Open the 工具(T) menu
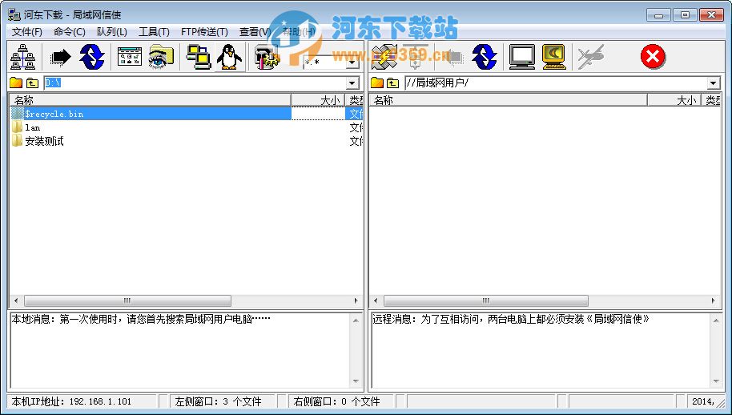 coord(154,32)
